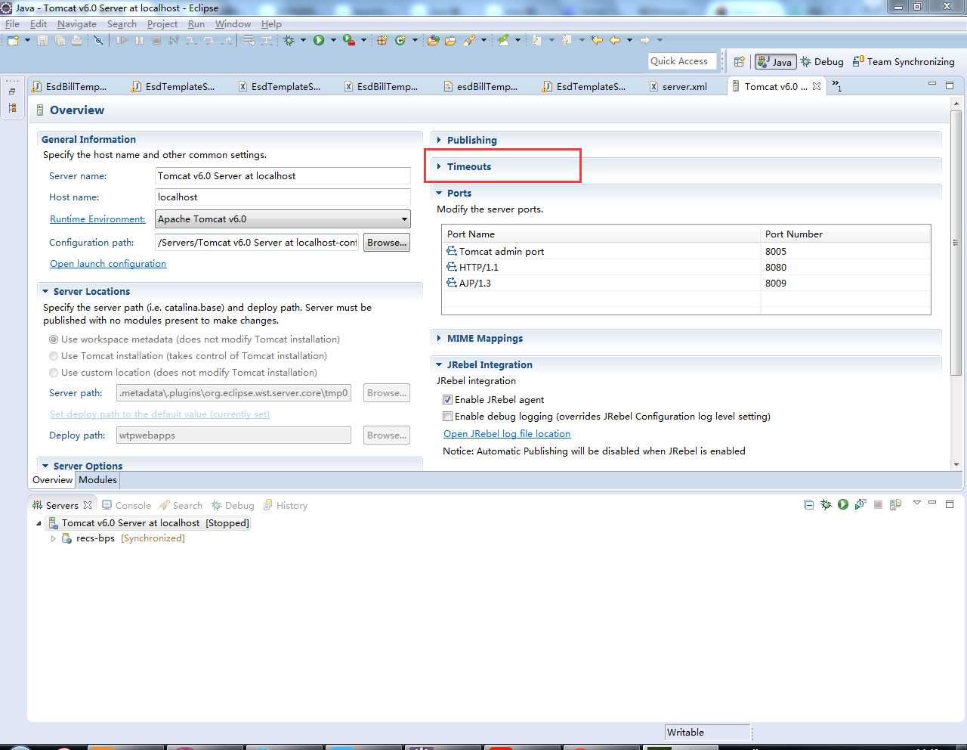967x750 pixels.
Task: Click the Last Edit Location toolbar icon
Action: [x=597, y=40]
